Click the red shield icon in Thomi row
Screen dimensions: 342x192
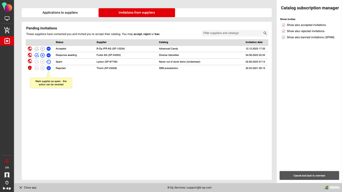click(30, 68)
